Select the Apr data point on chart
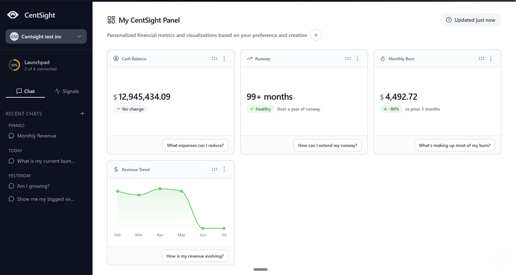Image resolution: width=516 pixels, height=275 pixels. [160, 188]
